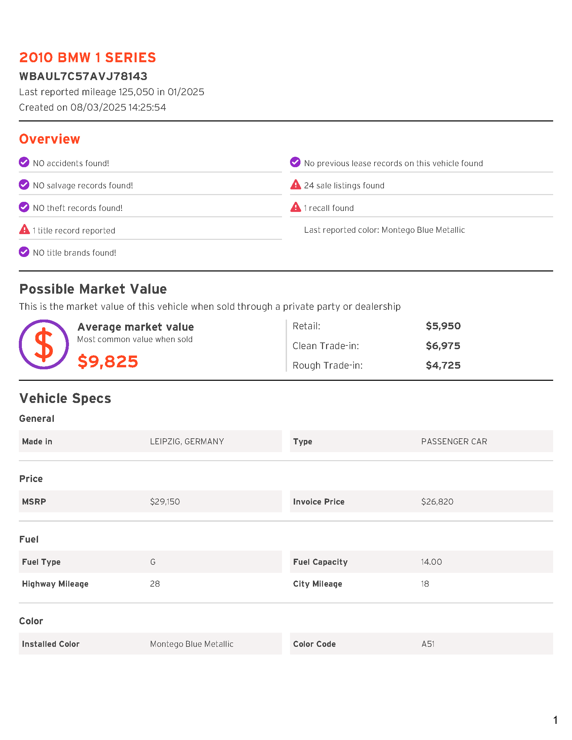
Task: Click the checkmark icon beside NO theft records
Action: pyautogui.click(x=24, y=207)
